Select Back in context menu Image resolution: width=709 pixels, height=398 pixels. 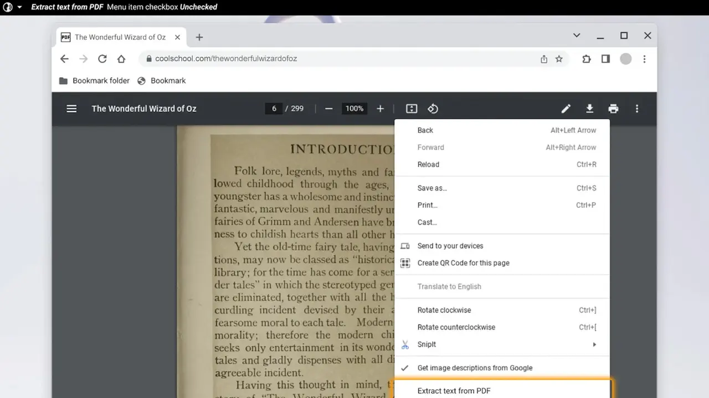502,130
